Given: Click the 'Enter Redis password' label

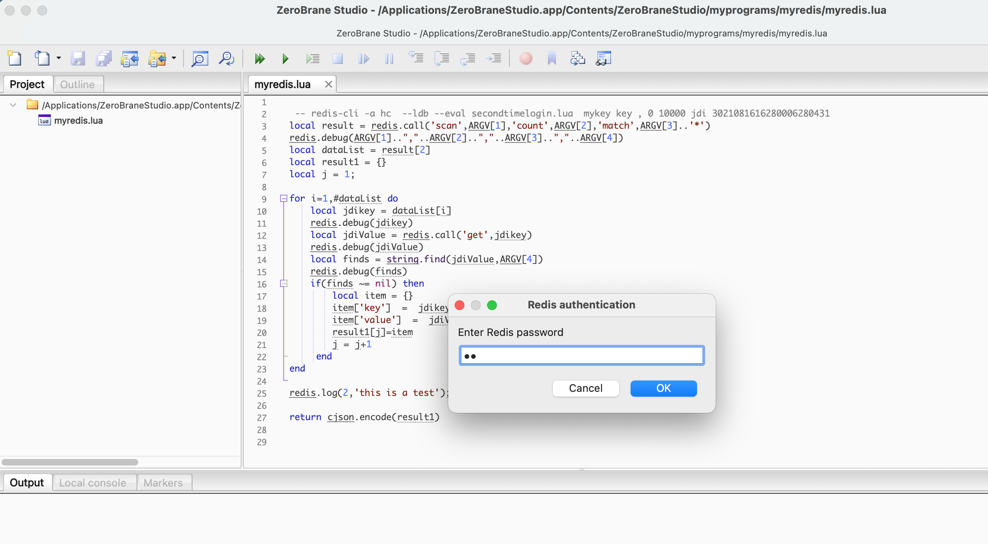Looking at the screenshot, I should pos(511,332).
